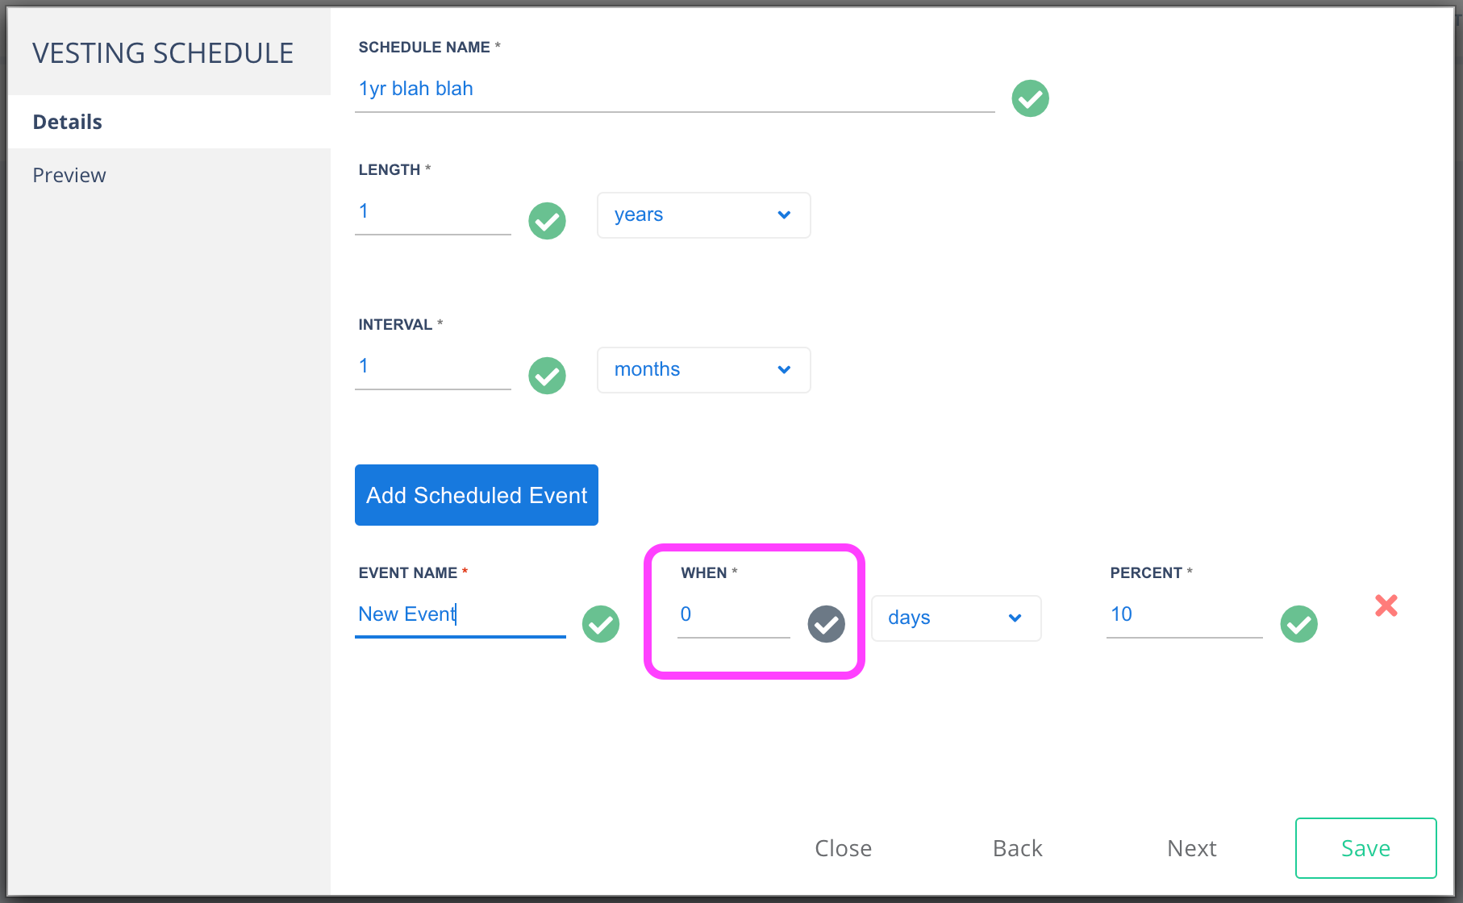This screenshot has height=903, width=1463.
Task: Click the Close button
Action: click(x=843, y=848)
